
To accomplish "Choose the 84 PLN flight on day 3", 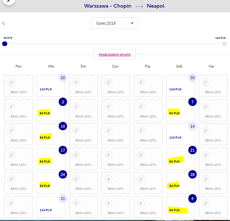I will click(x=51, y=110).
